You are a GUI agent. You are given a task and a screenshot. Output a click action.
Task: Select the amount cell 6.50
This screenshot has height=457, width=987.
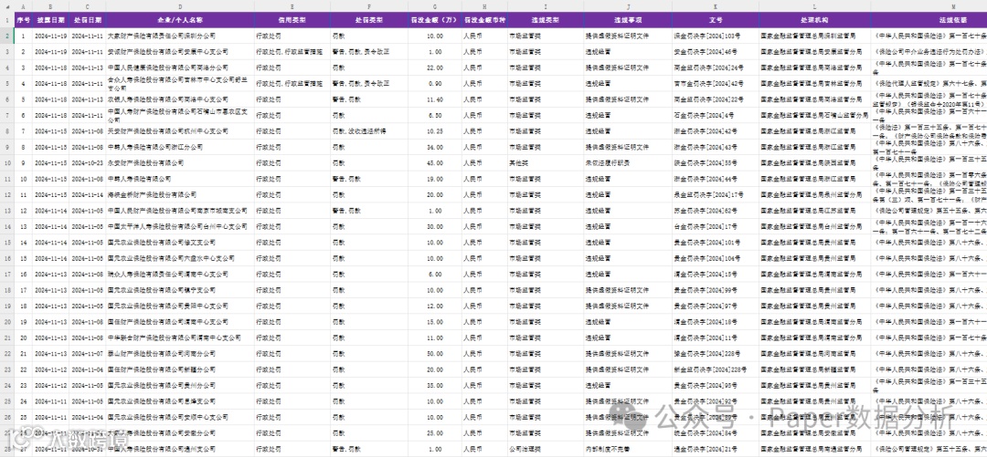click(435, 115)
